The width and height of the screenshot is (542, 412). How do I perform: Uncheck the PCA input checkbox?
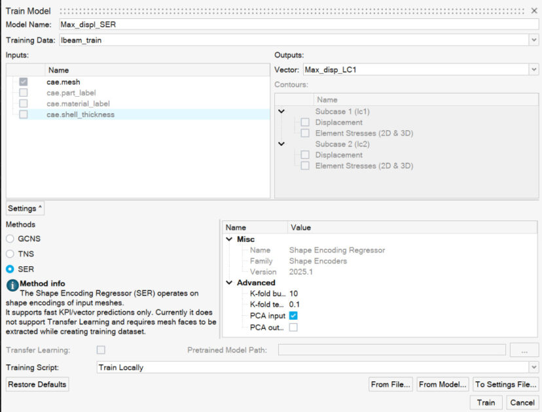click(293, 316)
